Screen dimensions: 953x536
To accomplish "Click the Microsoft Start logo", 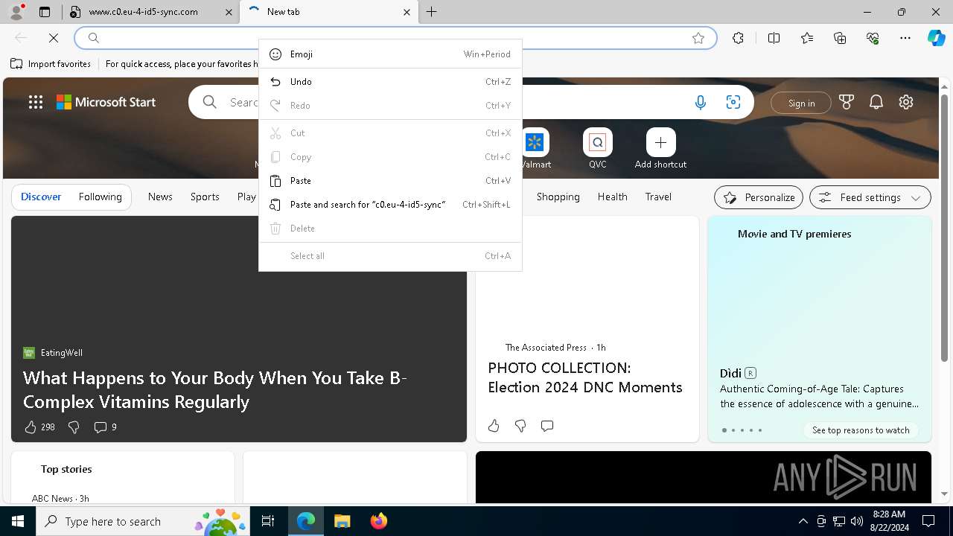I will [106, 102].
